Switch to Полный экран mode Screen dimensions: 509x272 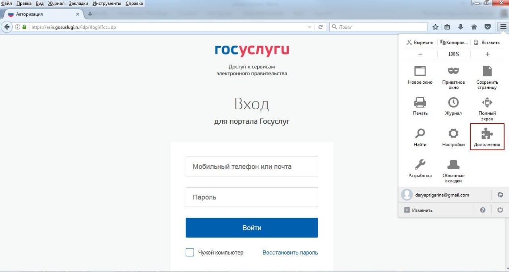pos(487,109)
